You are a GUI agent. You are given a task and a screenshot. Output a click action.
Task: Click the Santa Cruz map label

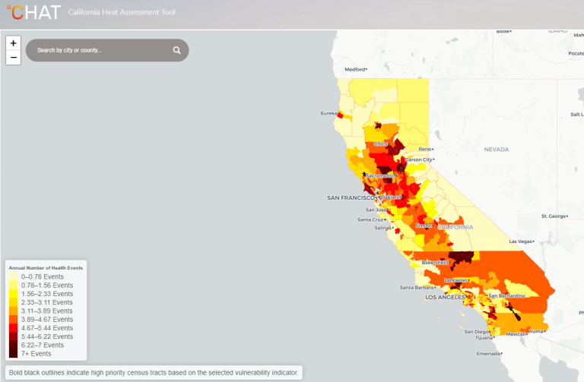370,219
